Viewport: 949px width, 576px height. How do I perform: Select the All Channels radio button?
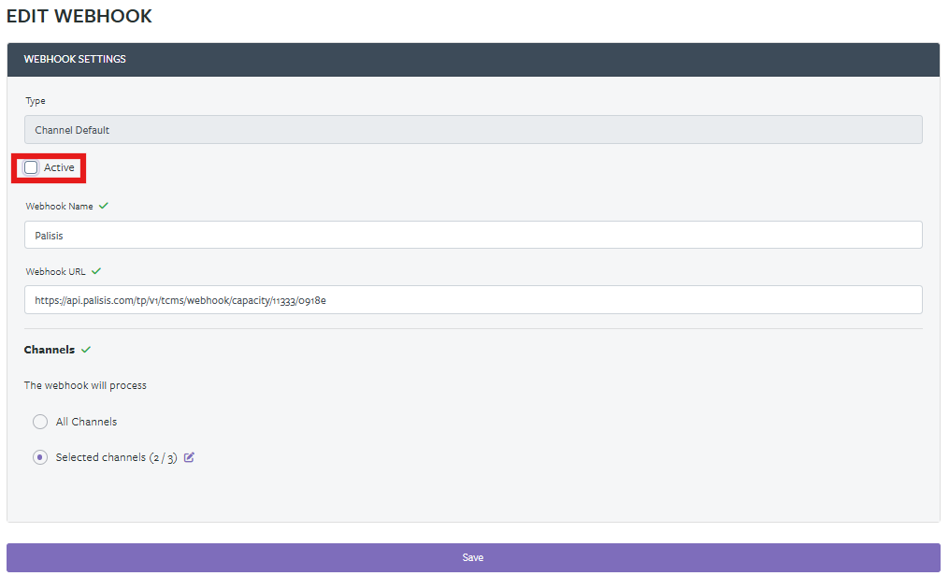[x=40, y=422]
